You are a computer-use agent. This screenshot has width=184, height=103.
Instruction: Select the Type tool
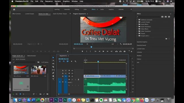(53, 79)
